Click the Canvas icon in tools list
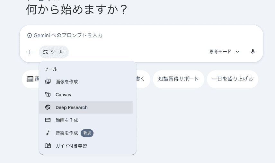The height and width of the screenshot is (163, 275). 48,95
